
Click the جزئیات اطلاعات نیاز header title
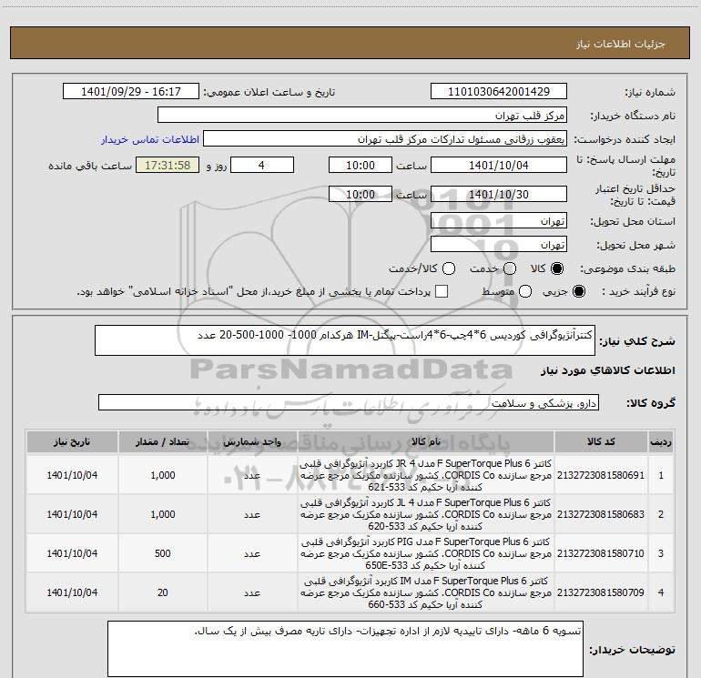tap(621, 44)
